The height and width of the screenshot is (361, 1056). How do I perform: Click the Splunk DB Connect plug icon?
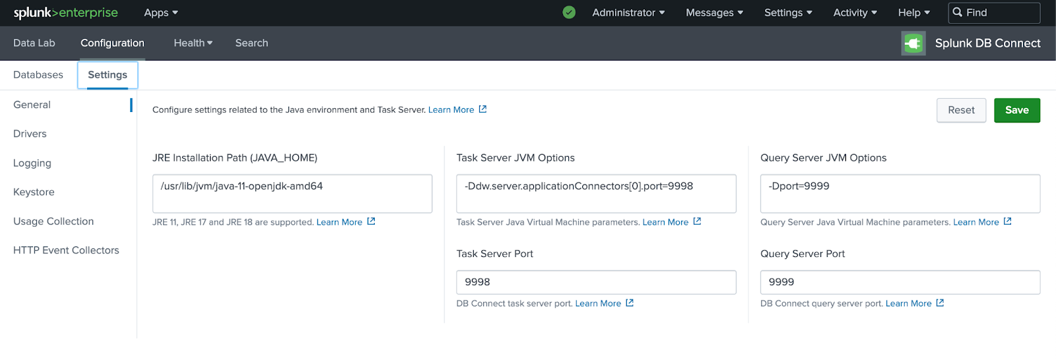(913, 43)
